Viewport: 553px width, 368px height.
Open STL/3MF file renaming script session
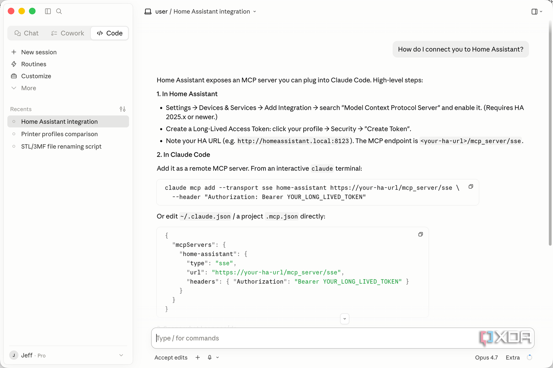68,147
